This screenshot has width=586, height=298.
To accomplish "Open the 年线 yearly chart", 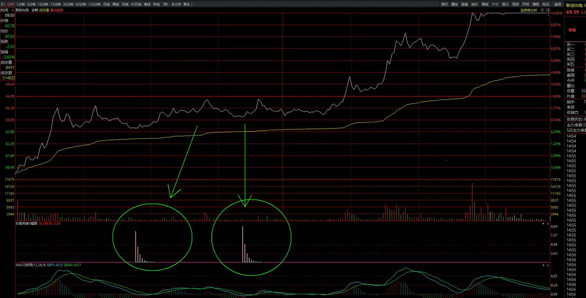I will [x=157, y=4].
